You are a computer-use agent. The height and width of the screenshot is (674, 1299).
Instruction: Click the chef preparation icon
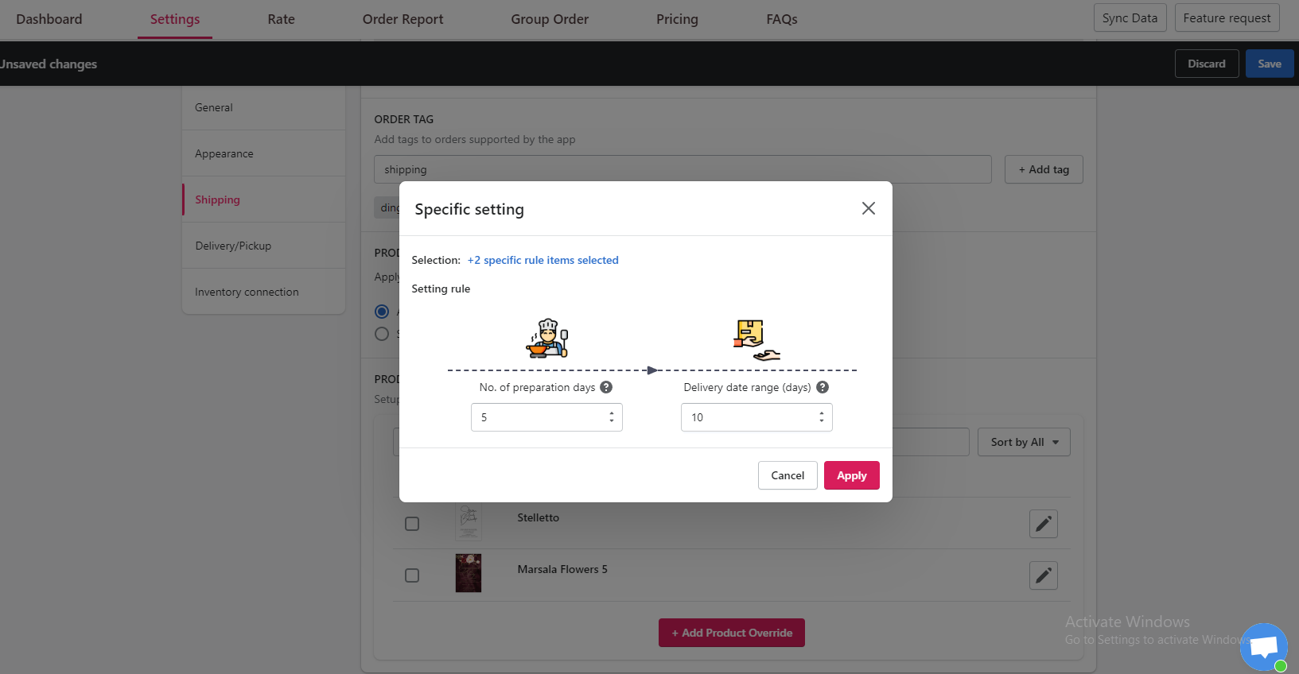coord(547,339)
